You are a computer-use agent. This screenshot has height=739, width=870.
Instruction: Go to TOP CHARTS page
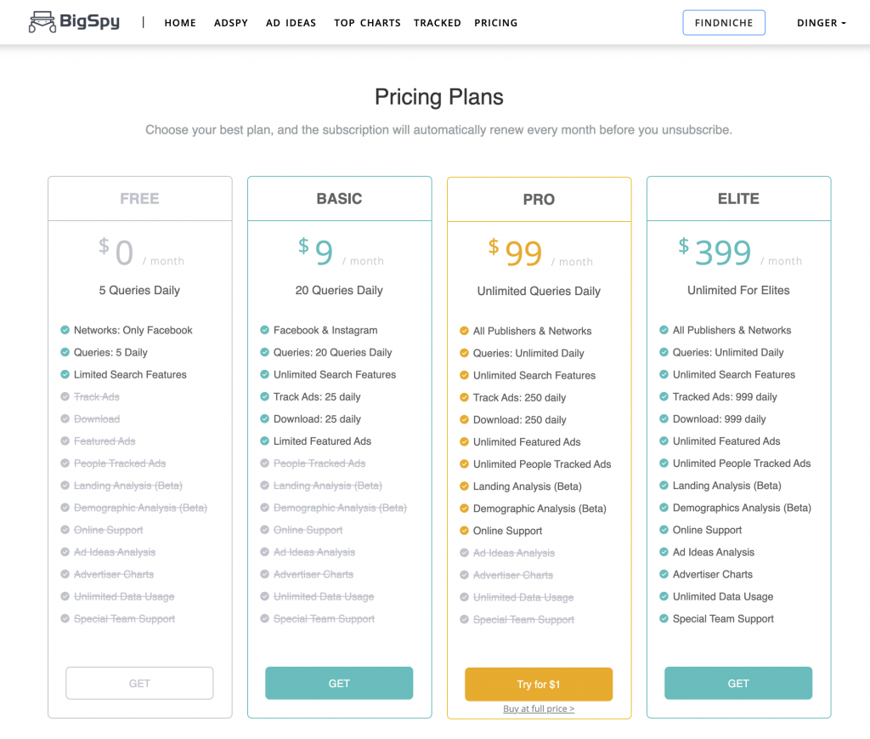coord(367,23)
